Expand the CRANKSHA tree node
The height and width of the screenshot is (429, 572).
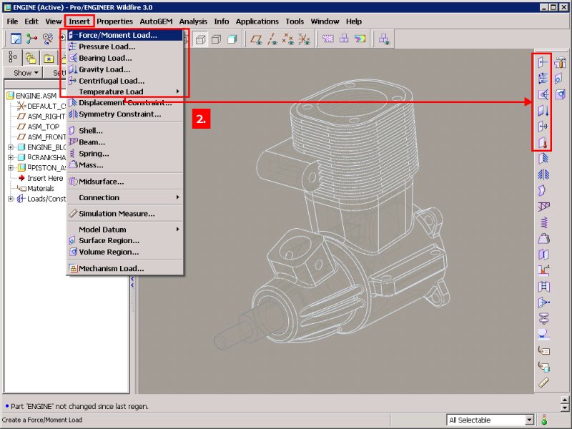(x=11, y=157)
